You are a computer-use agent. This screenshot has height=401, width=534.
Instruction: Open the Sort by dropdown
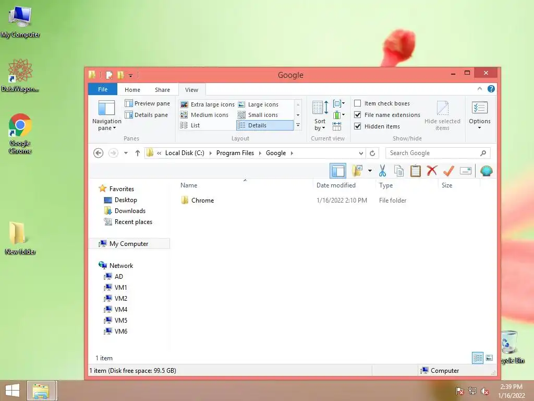coord(320,115)
